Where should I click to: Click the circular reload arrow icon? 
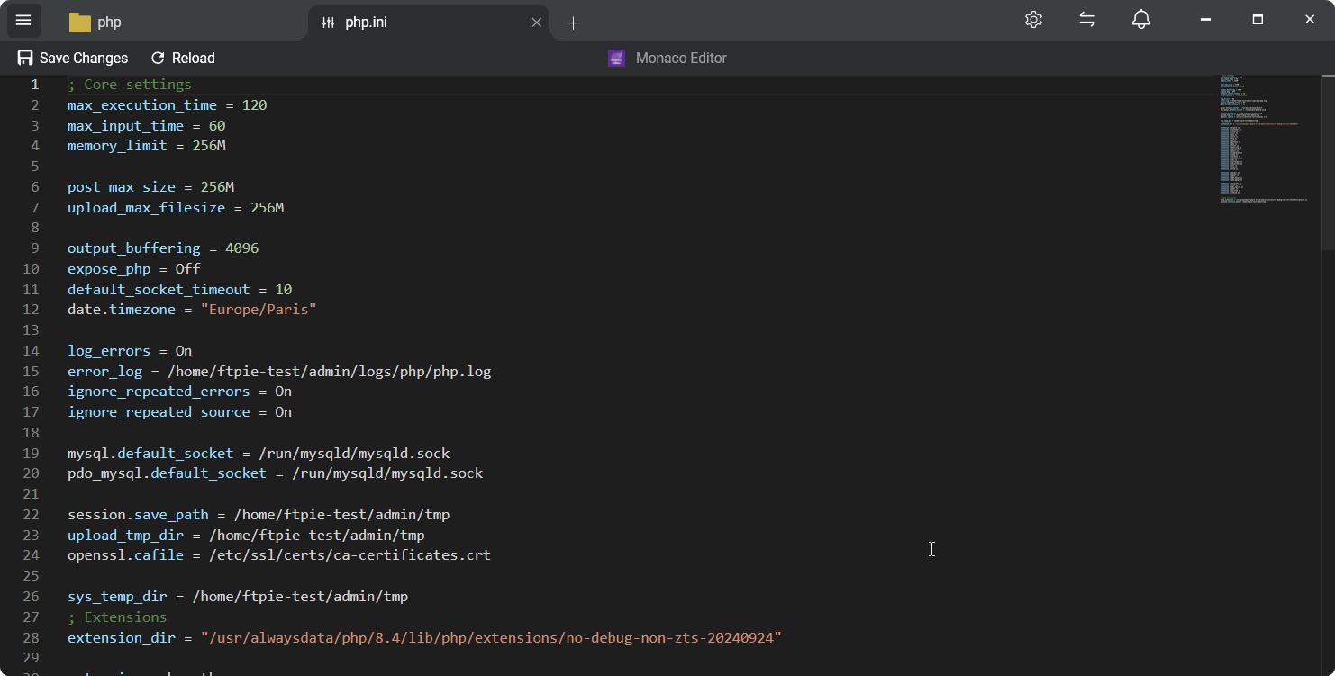[x=158, y=58]
